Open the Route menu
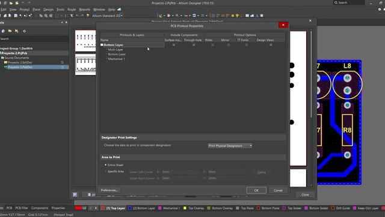The image size is (385, 217). click(x=72, y=10)
